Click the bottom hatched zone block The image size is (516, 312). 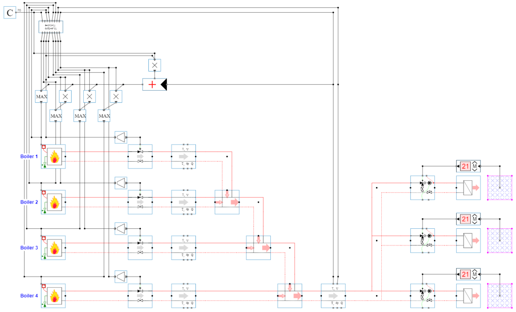pos(499,295)
